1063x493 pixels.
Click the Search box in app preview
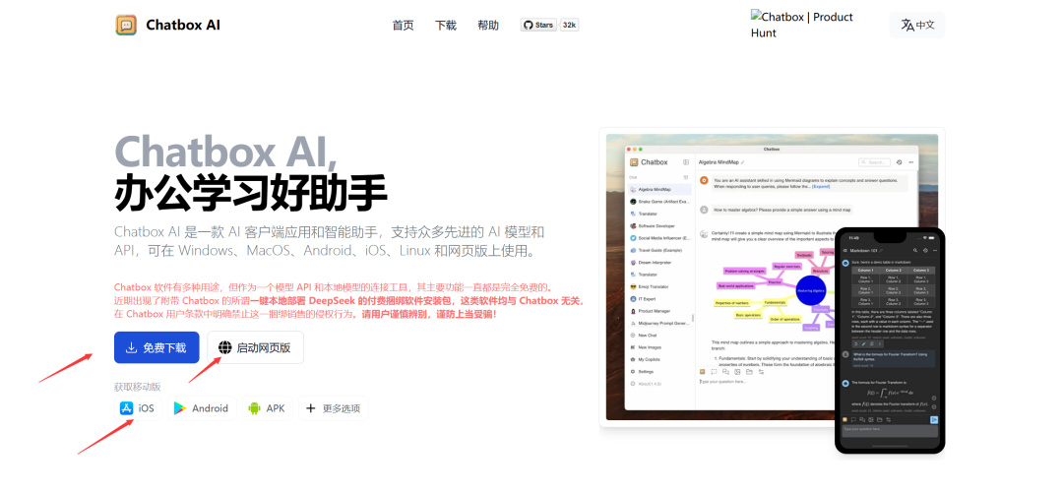874,162
